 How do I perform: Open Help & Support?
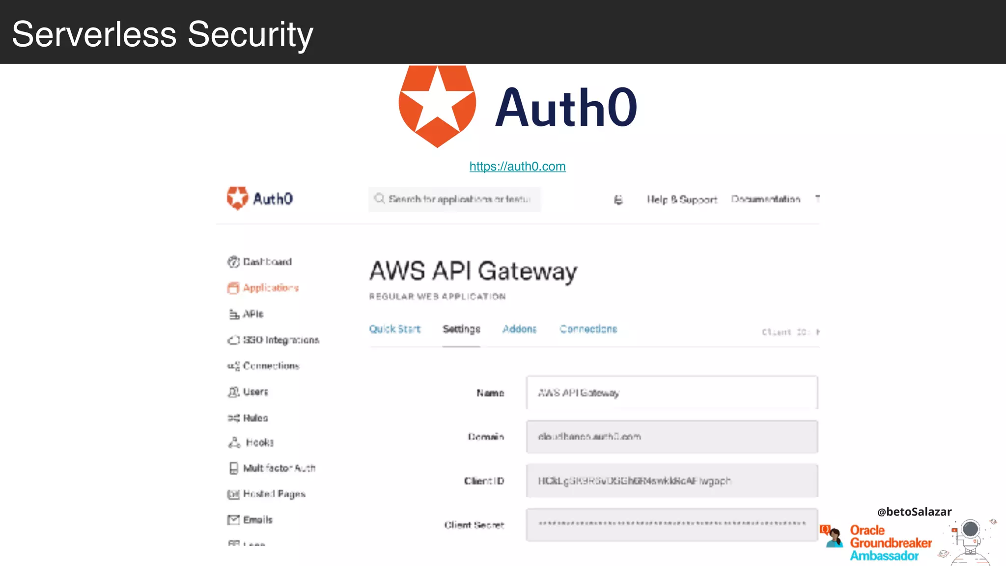[682, 199]
